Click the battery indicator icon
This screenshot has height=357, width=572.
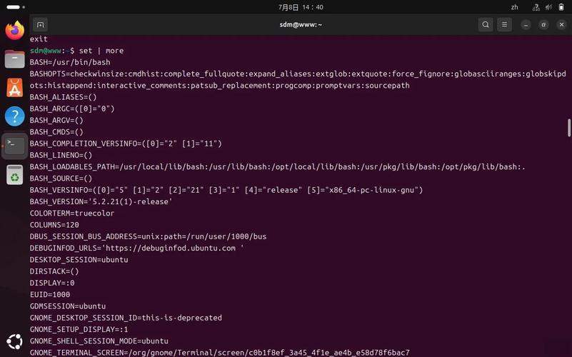pyautogui.click(x=561, y=7)
